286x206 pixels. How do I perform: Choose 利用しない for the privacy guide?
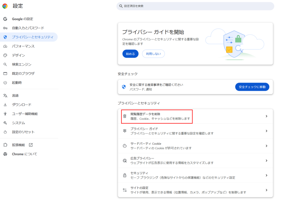click(153, 54)
